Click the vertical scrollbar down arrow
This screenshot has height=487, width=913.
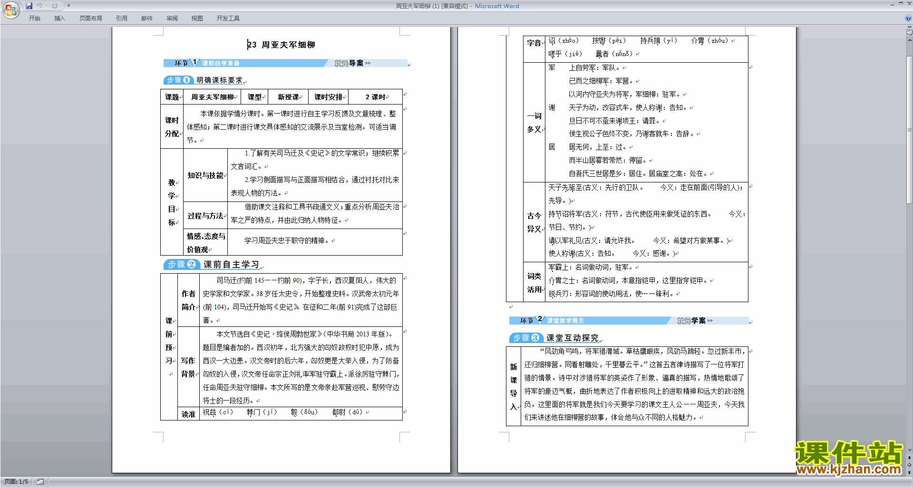tap(909, 450)
